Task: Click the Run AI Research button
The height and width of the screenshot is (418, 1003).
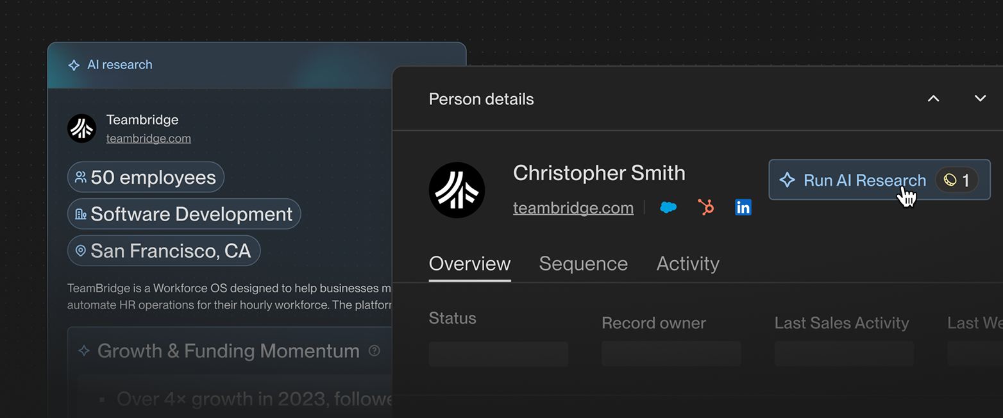Action: tap(879, 180)
